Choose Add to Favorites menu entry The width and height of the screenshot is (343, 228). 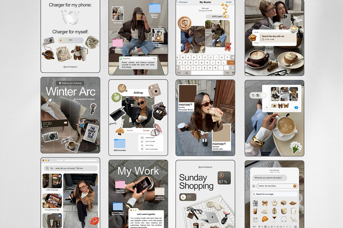[150, 141]
